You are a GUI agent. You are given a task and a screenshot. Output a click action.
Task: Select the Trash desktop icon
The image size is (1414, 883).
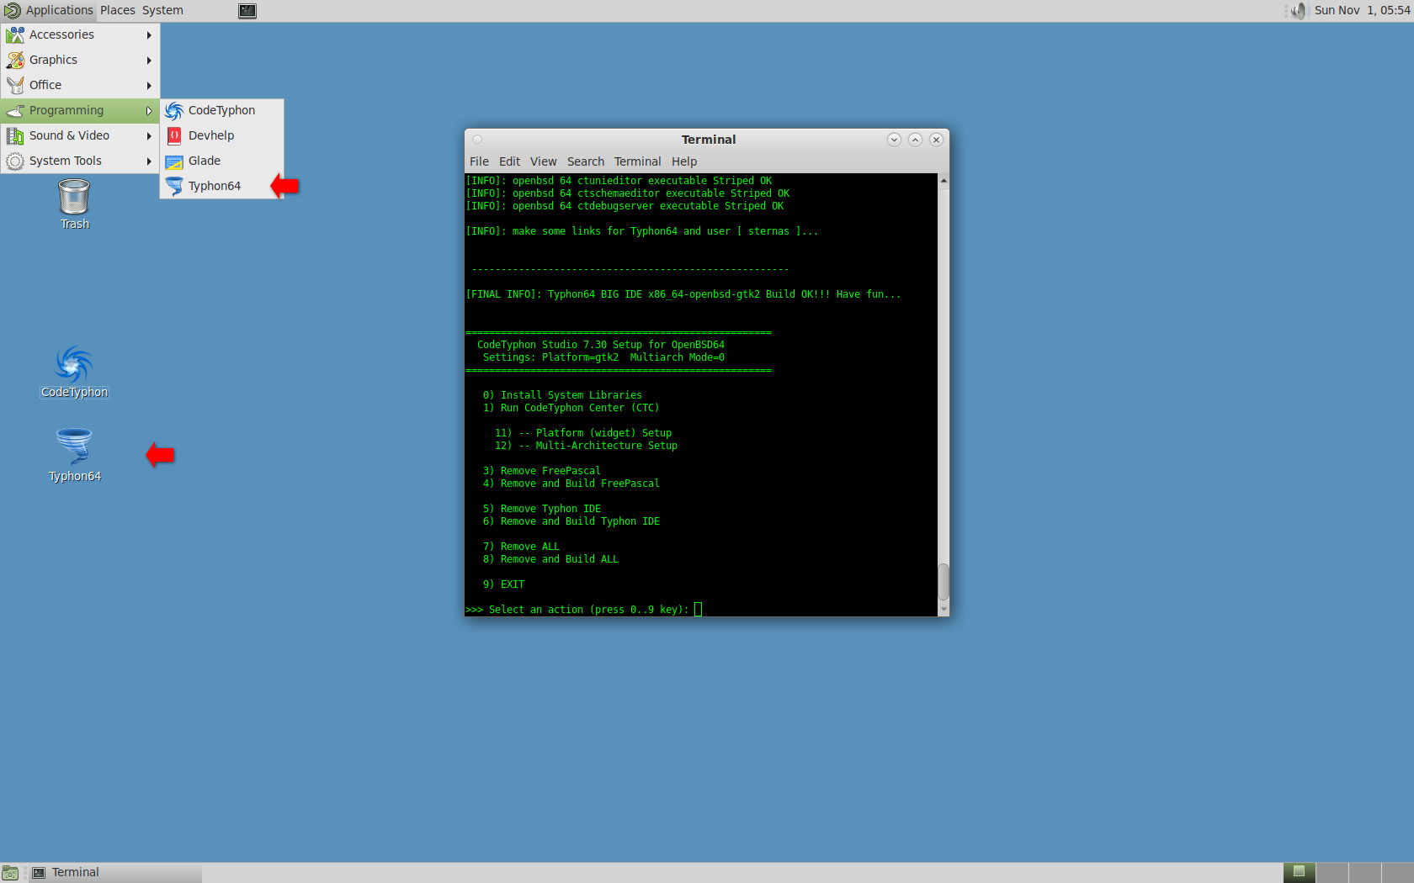pos(74,204)
